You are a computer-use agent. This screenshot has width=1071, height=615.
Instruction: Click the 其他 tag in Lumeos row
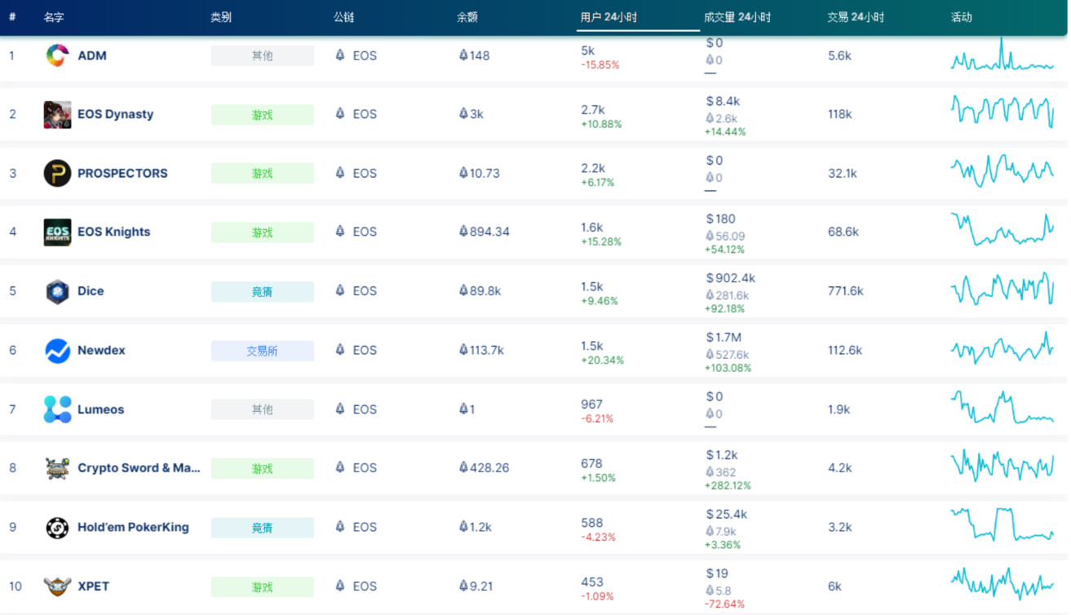[262, 409]
